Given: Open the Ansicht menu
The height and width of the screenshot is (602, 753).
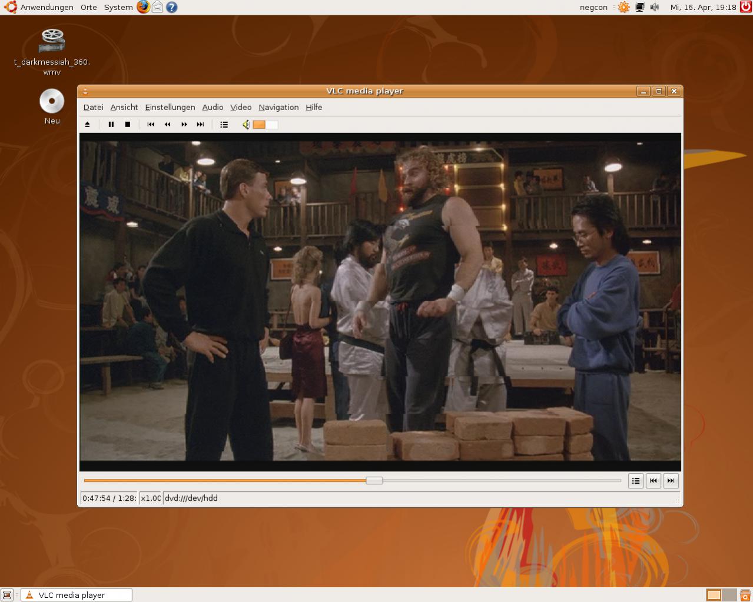Looking at the screenshot, I should tap(124, 107).
